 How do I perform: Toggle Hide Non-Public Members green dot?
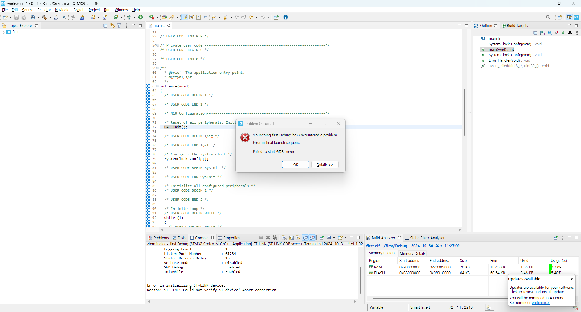pyautogui.click(x=563, y=33)
